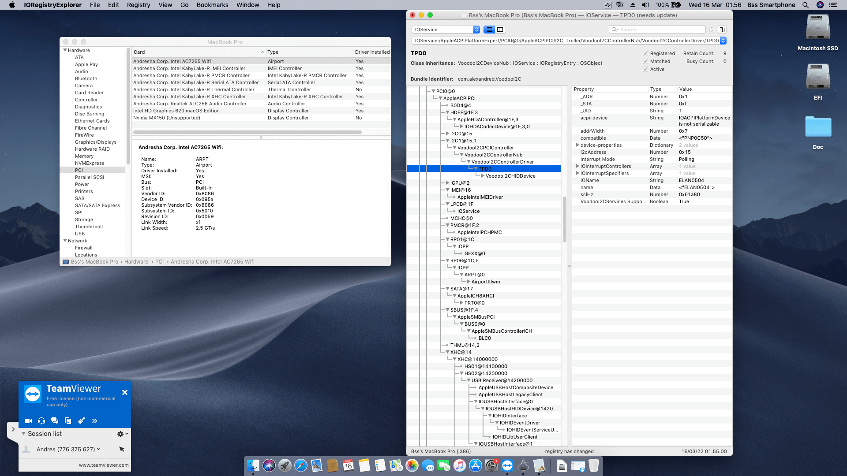Click the remote control cursor icon for Andres

(122, 449)
